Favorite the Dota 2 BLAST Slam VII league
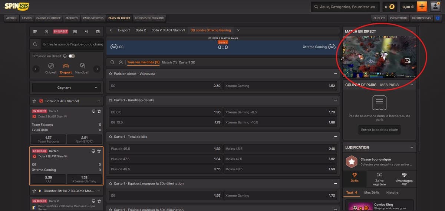 (34, 101)
